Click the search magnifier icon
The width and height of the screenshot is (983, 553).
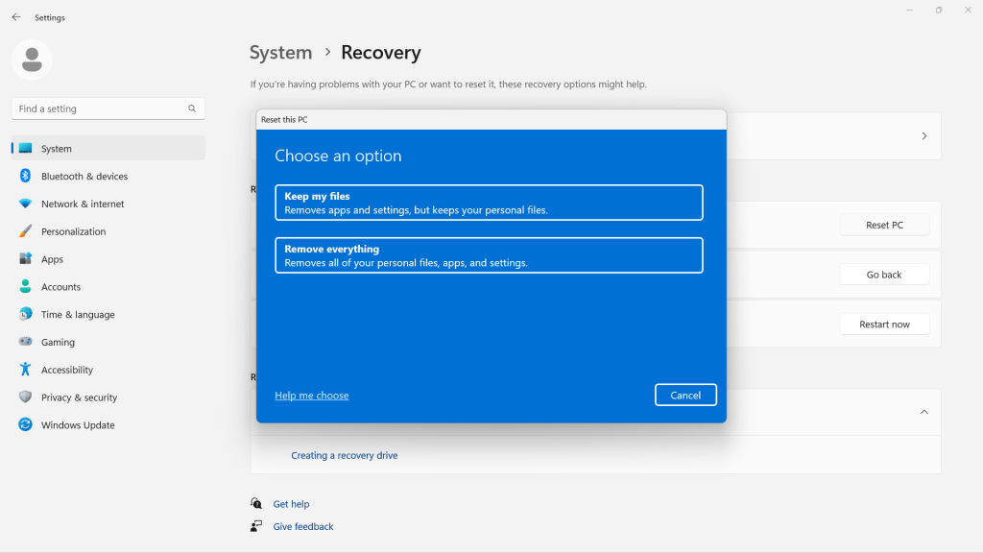click(192, 108)
